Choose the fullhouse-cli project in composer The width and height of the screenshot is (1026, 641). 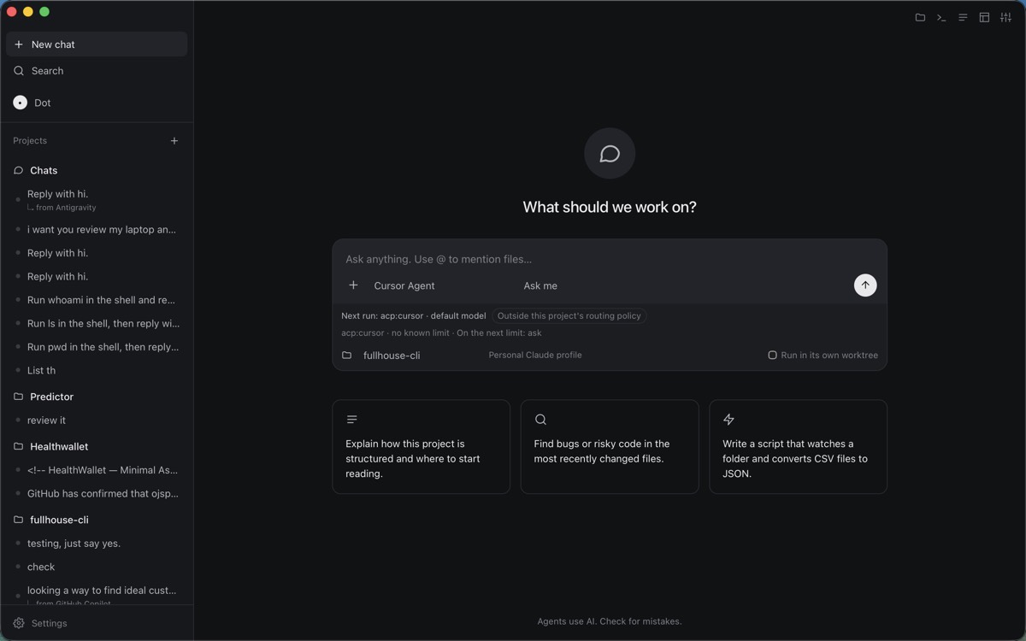[x=392, y=356]
